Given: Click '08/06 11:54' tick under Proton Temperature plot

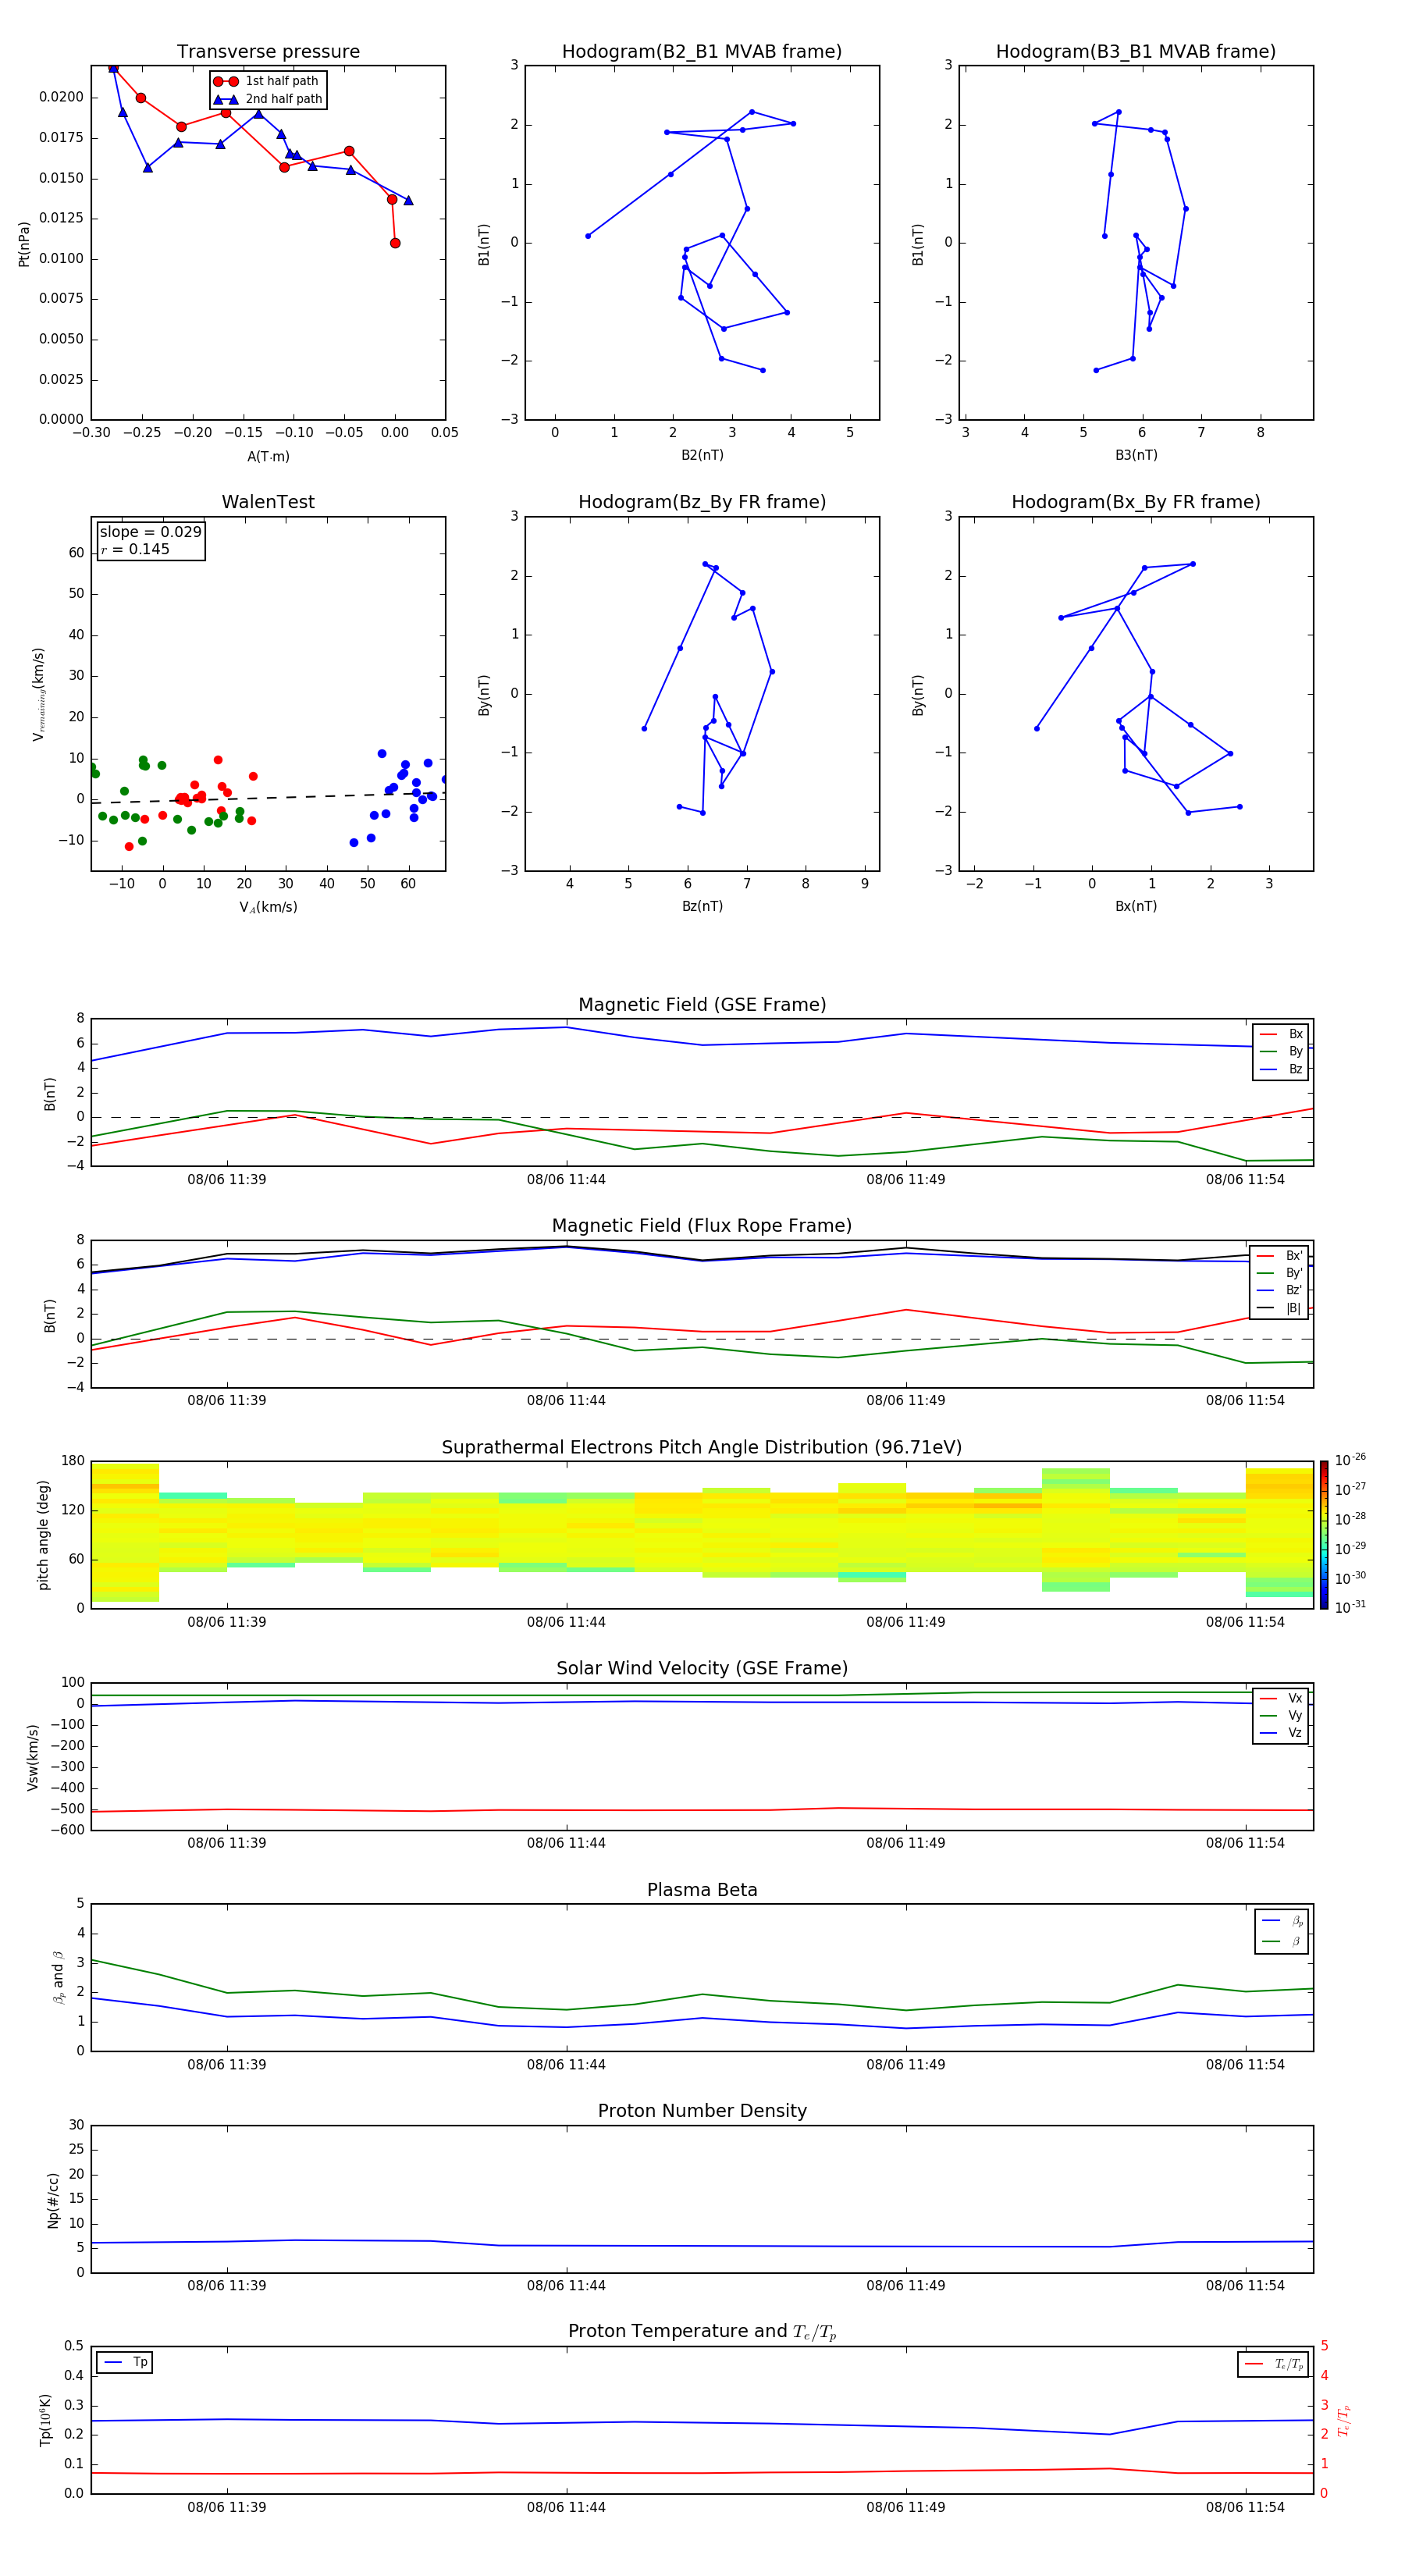Looking at the screenshot, I should point(1245,2507).
